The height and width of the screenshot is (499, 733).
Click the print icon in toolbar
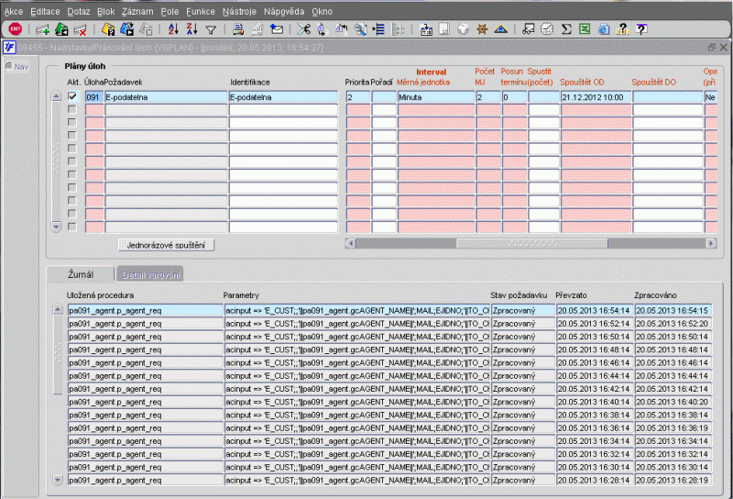pos(238,29)
